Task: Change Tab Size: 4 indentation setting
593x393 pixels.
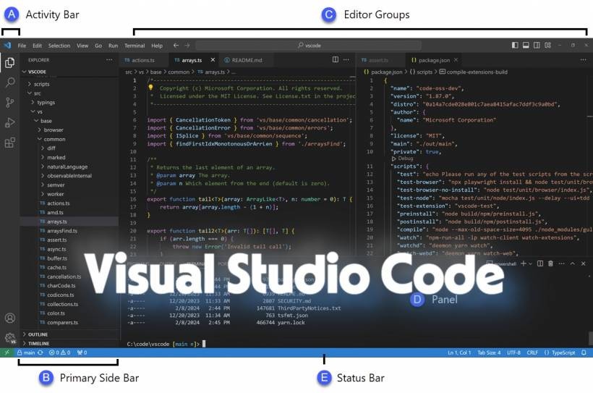Action: coord(489,352)
